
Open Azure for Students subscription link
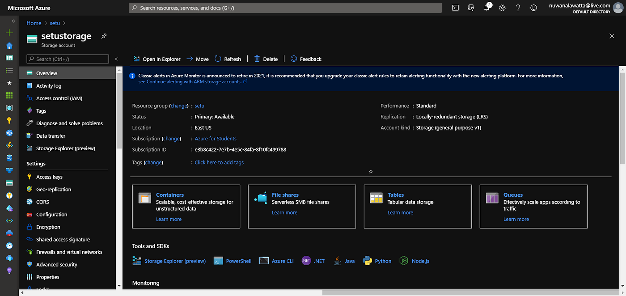tap(216, 139)
